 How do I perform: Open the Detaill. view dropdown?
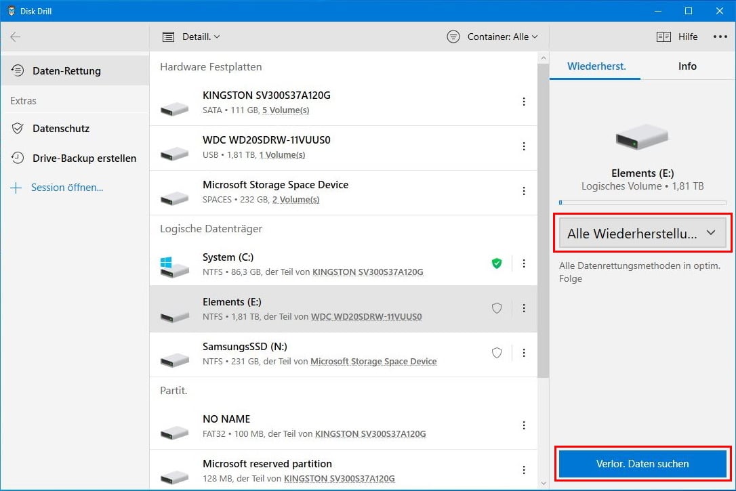201,37
